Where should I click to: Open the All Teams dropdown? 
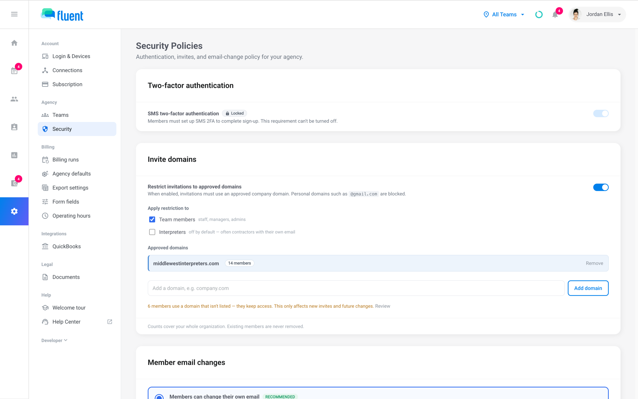(x=504, y=14)
